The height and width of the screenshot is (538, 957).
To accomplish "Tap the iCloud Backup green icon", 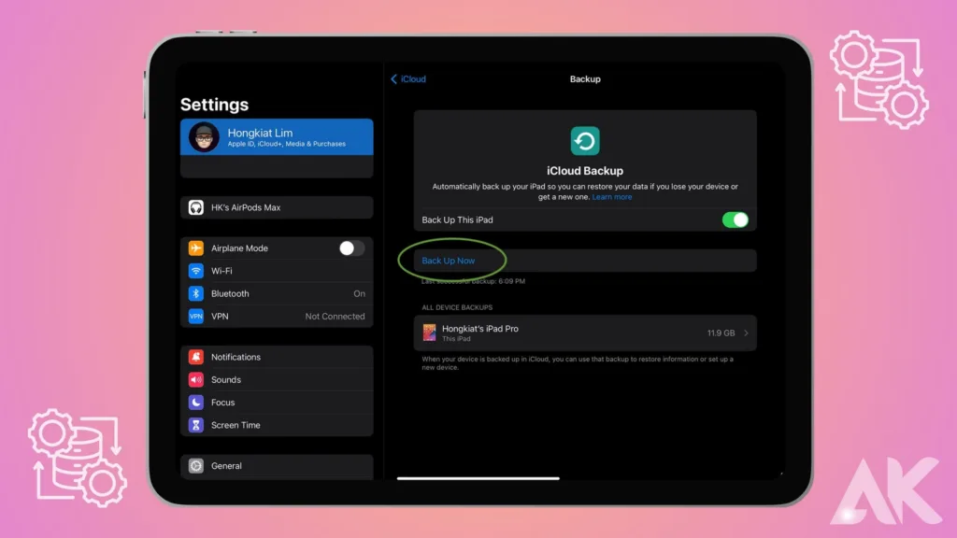I will (x=585, y=141).
